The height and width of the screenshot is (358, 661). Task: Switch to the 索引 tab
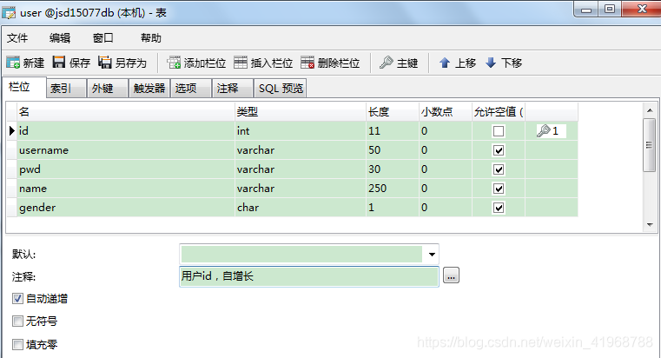tap(61, 89)
